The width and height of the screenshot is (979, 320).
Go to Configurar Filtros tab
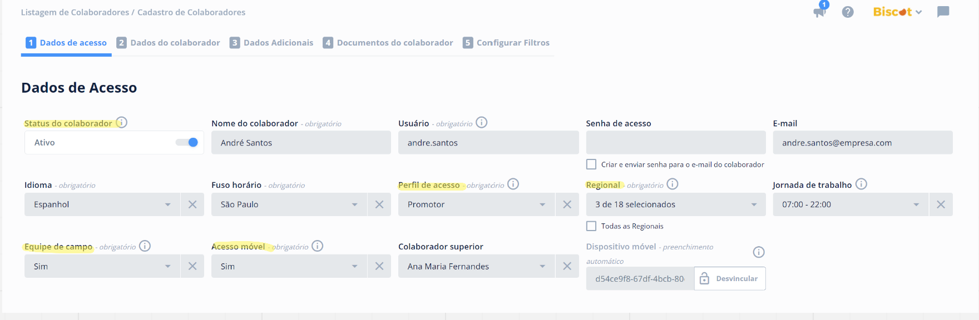[506, 43]
